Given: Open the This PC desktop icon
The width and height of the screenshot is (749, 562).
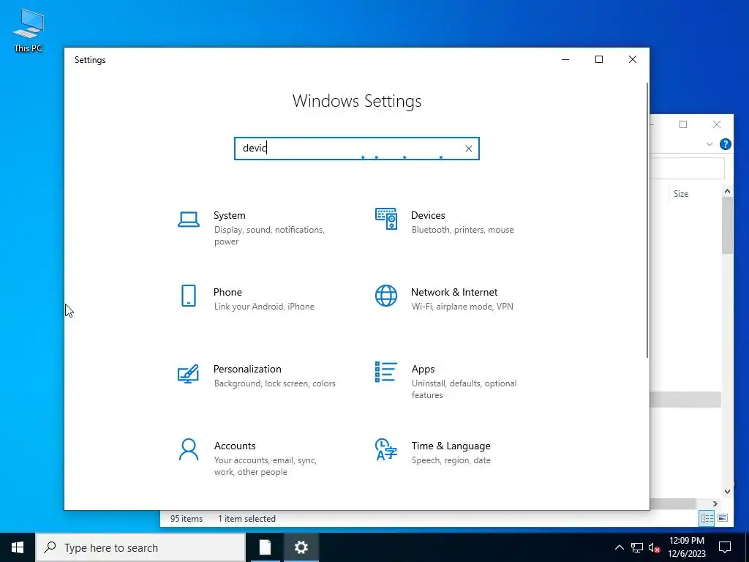Looking at the screenshot, I should click(29, 29).
